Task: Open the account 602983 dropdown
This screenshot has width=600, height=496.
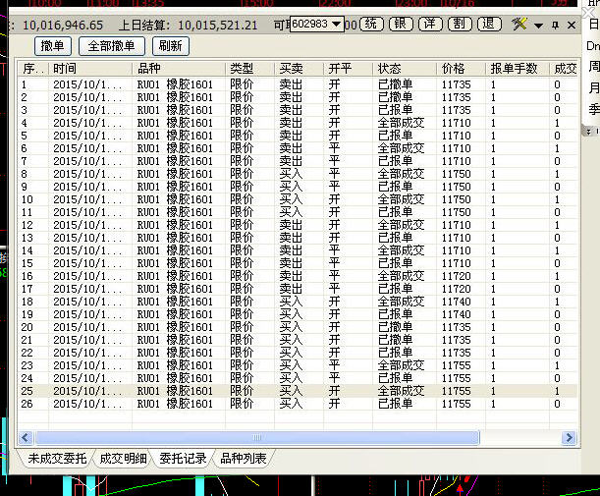Action: 338,24
